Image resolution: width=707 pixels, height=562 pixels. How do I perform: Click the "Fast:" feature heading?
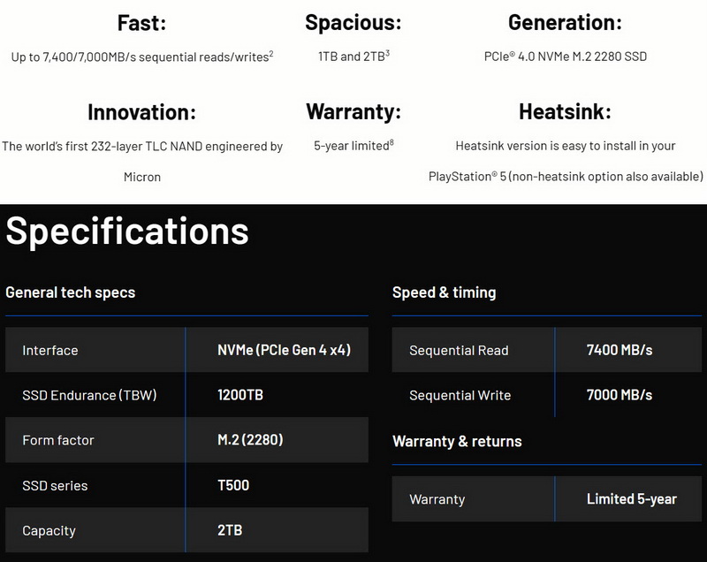(141, 23)
